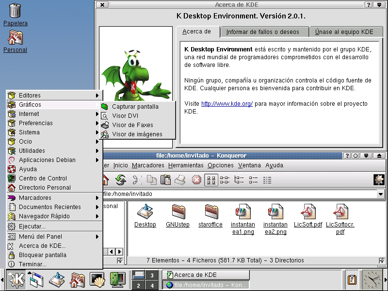Switch to virtual desktop 3 in pager
This screenshot has height=291, width=388.
(x=152, y=275)
